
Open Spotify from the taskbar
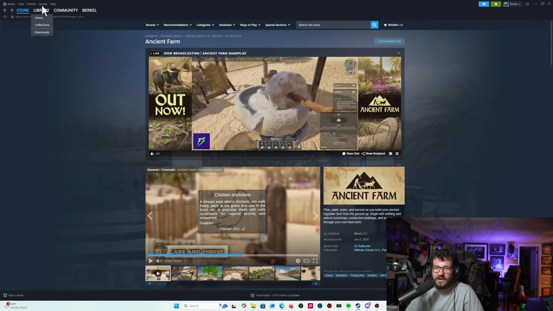(x=348, y=306)
